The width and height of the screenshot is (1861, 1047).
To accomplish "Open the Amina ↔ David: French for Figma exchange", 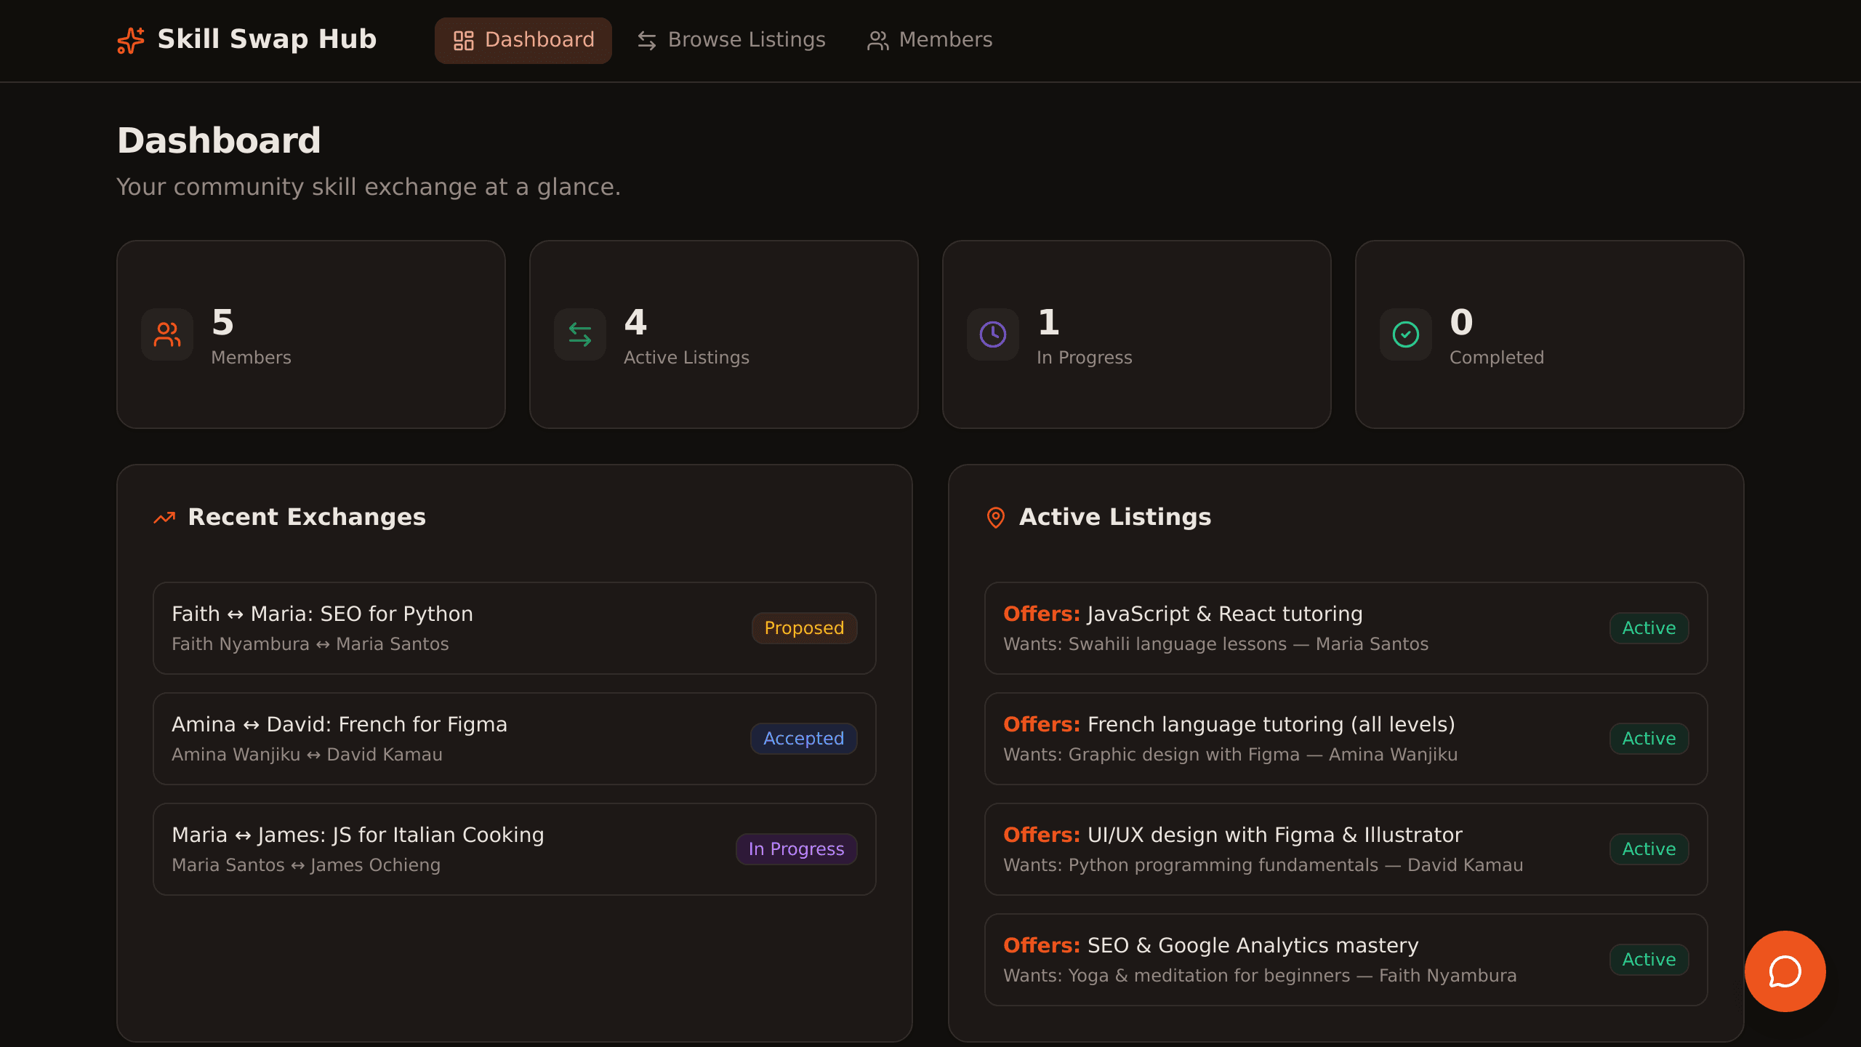I will pos(515,739).
